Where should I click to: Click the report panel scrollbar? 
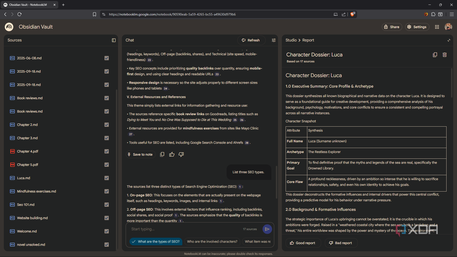(x=452, y=83)
